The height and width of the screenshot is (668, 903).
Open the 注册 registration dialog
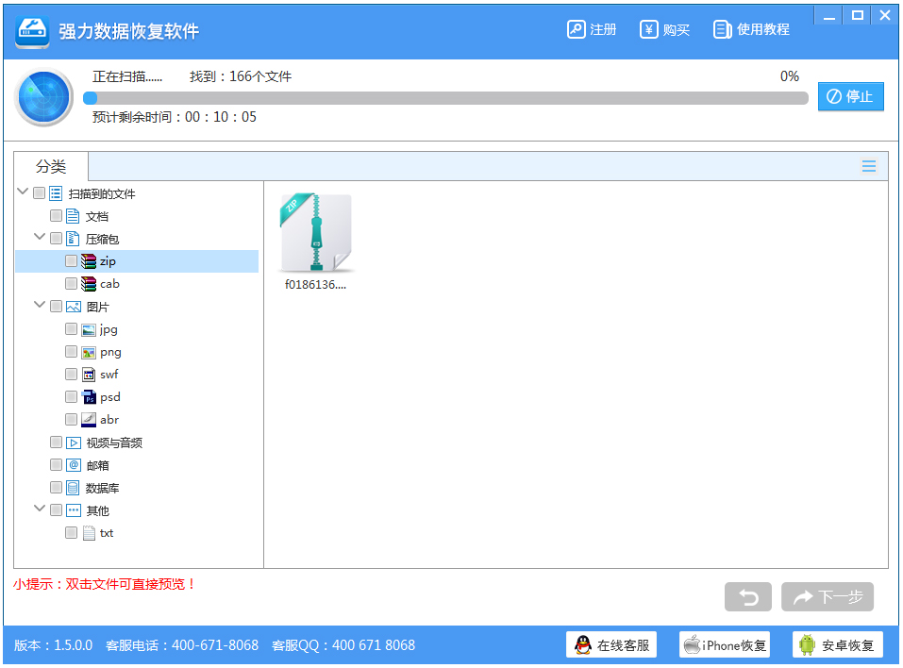[591, 29]
